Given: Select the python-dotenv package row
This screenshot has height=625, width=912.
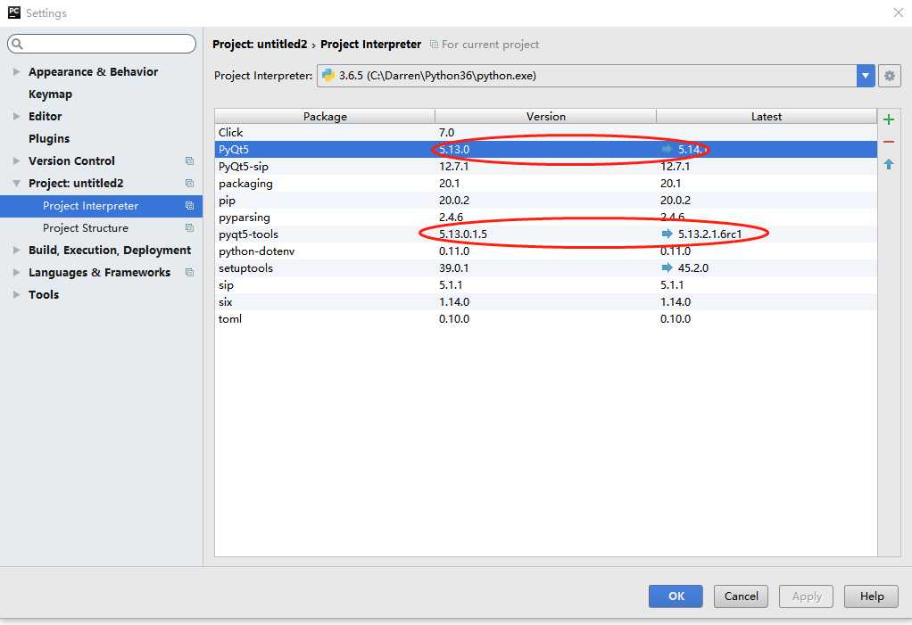Looking at the screenshot, I should click(x=545, y=251).
